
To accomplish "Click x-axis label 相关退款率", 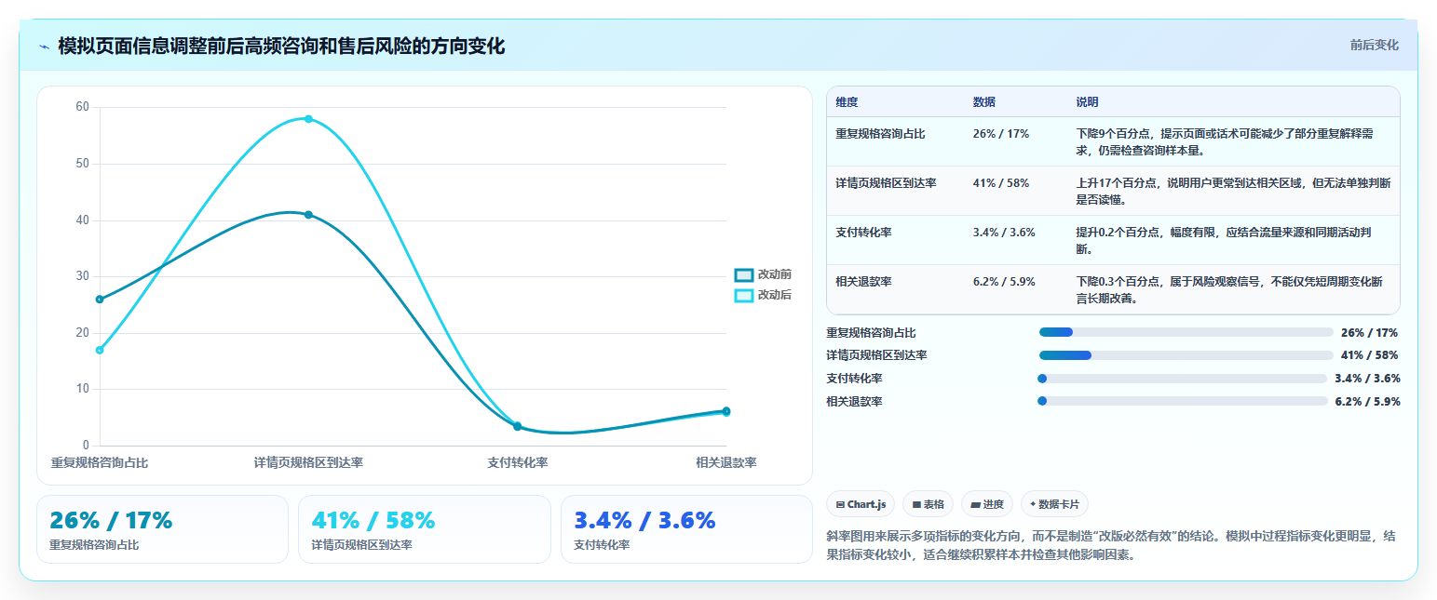I will [x=726, y=462].
